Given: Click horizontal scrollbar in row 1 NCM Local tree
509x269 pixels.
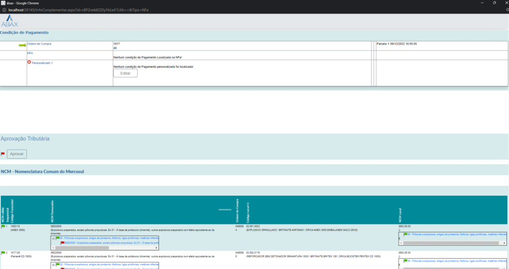Looking at the screenshot, I should (452, 243).
